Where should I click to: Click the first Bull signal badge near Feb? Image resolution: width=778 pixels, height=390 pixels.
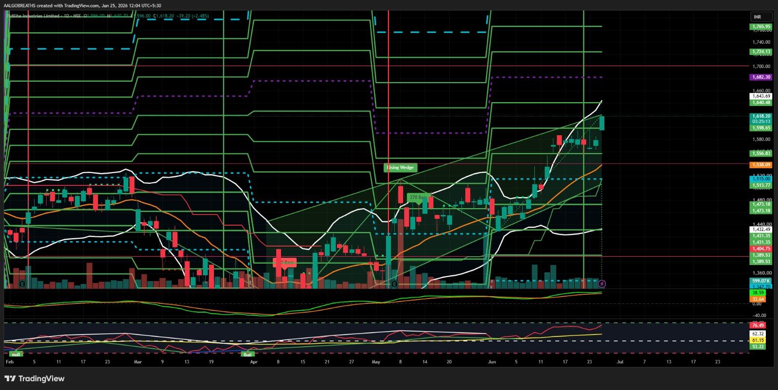pyautogui.click(x=17, y=354)
